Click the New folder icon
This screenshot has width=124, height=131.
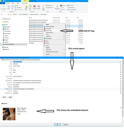point(43,7)
